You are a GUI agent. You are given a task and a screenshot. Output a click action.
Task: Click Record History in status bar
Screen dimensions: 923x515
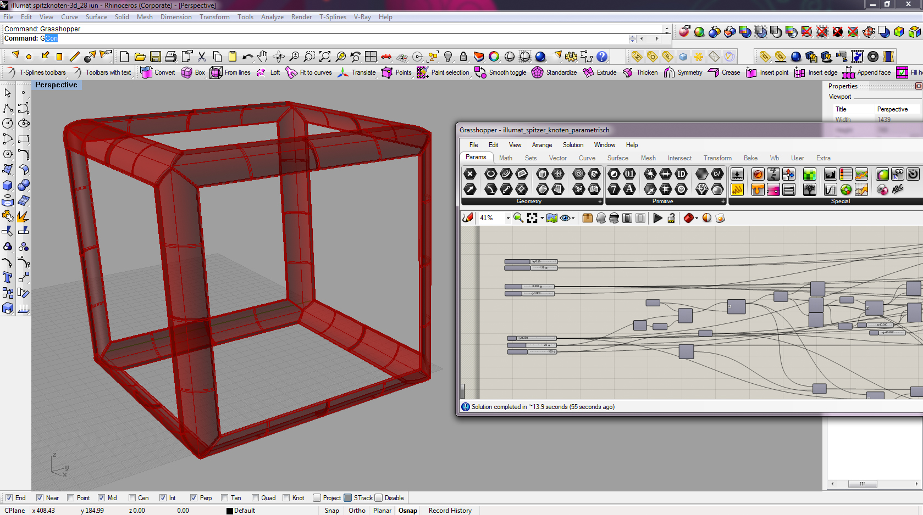[450, 511]
